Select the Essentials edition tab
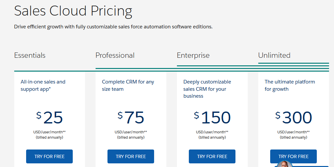The image size is (334, 167). [x=30, y=55]
